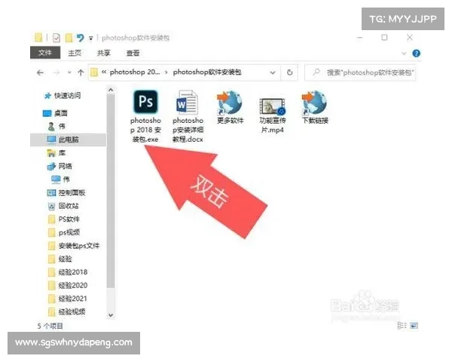Open the 经验2021 folder in sidebar
Viewport: 452px width, 362px height.
point(68,299)
